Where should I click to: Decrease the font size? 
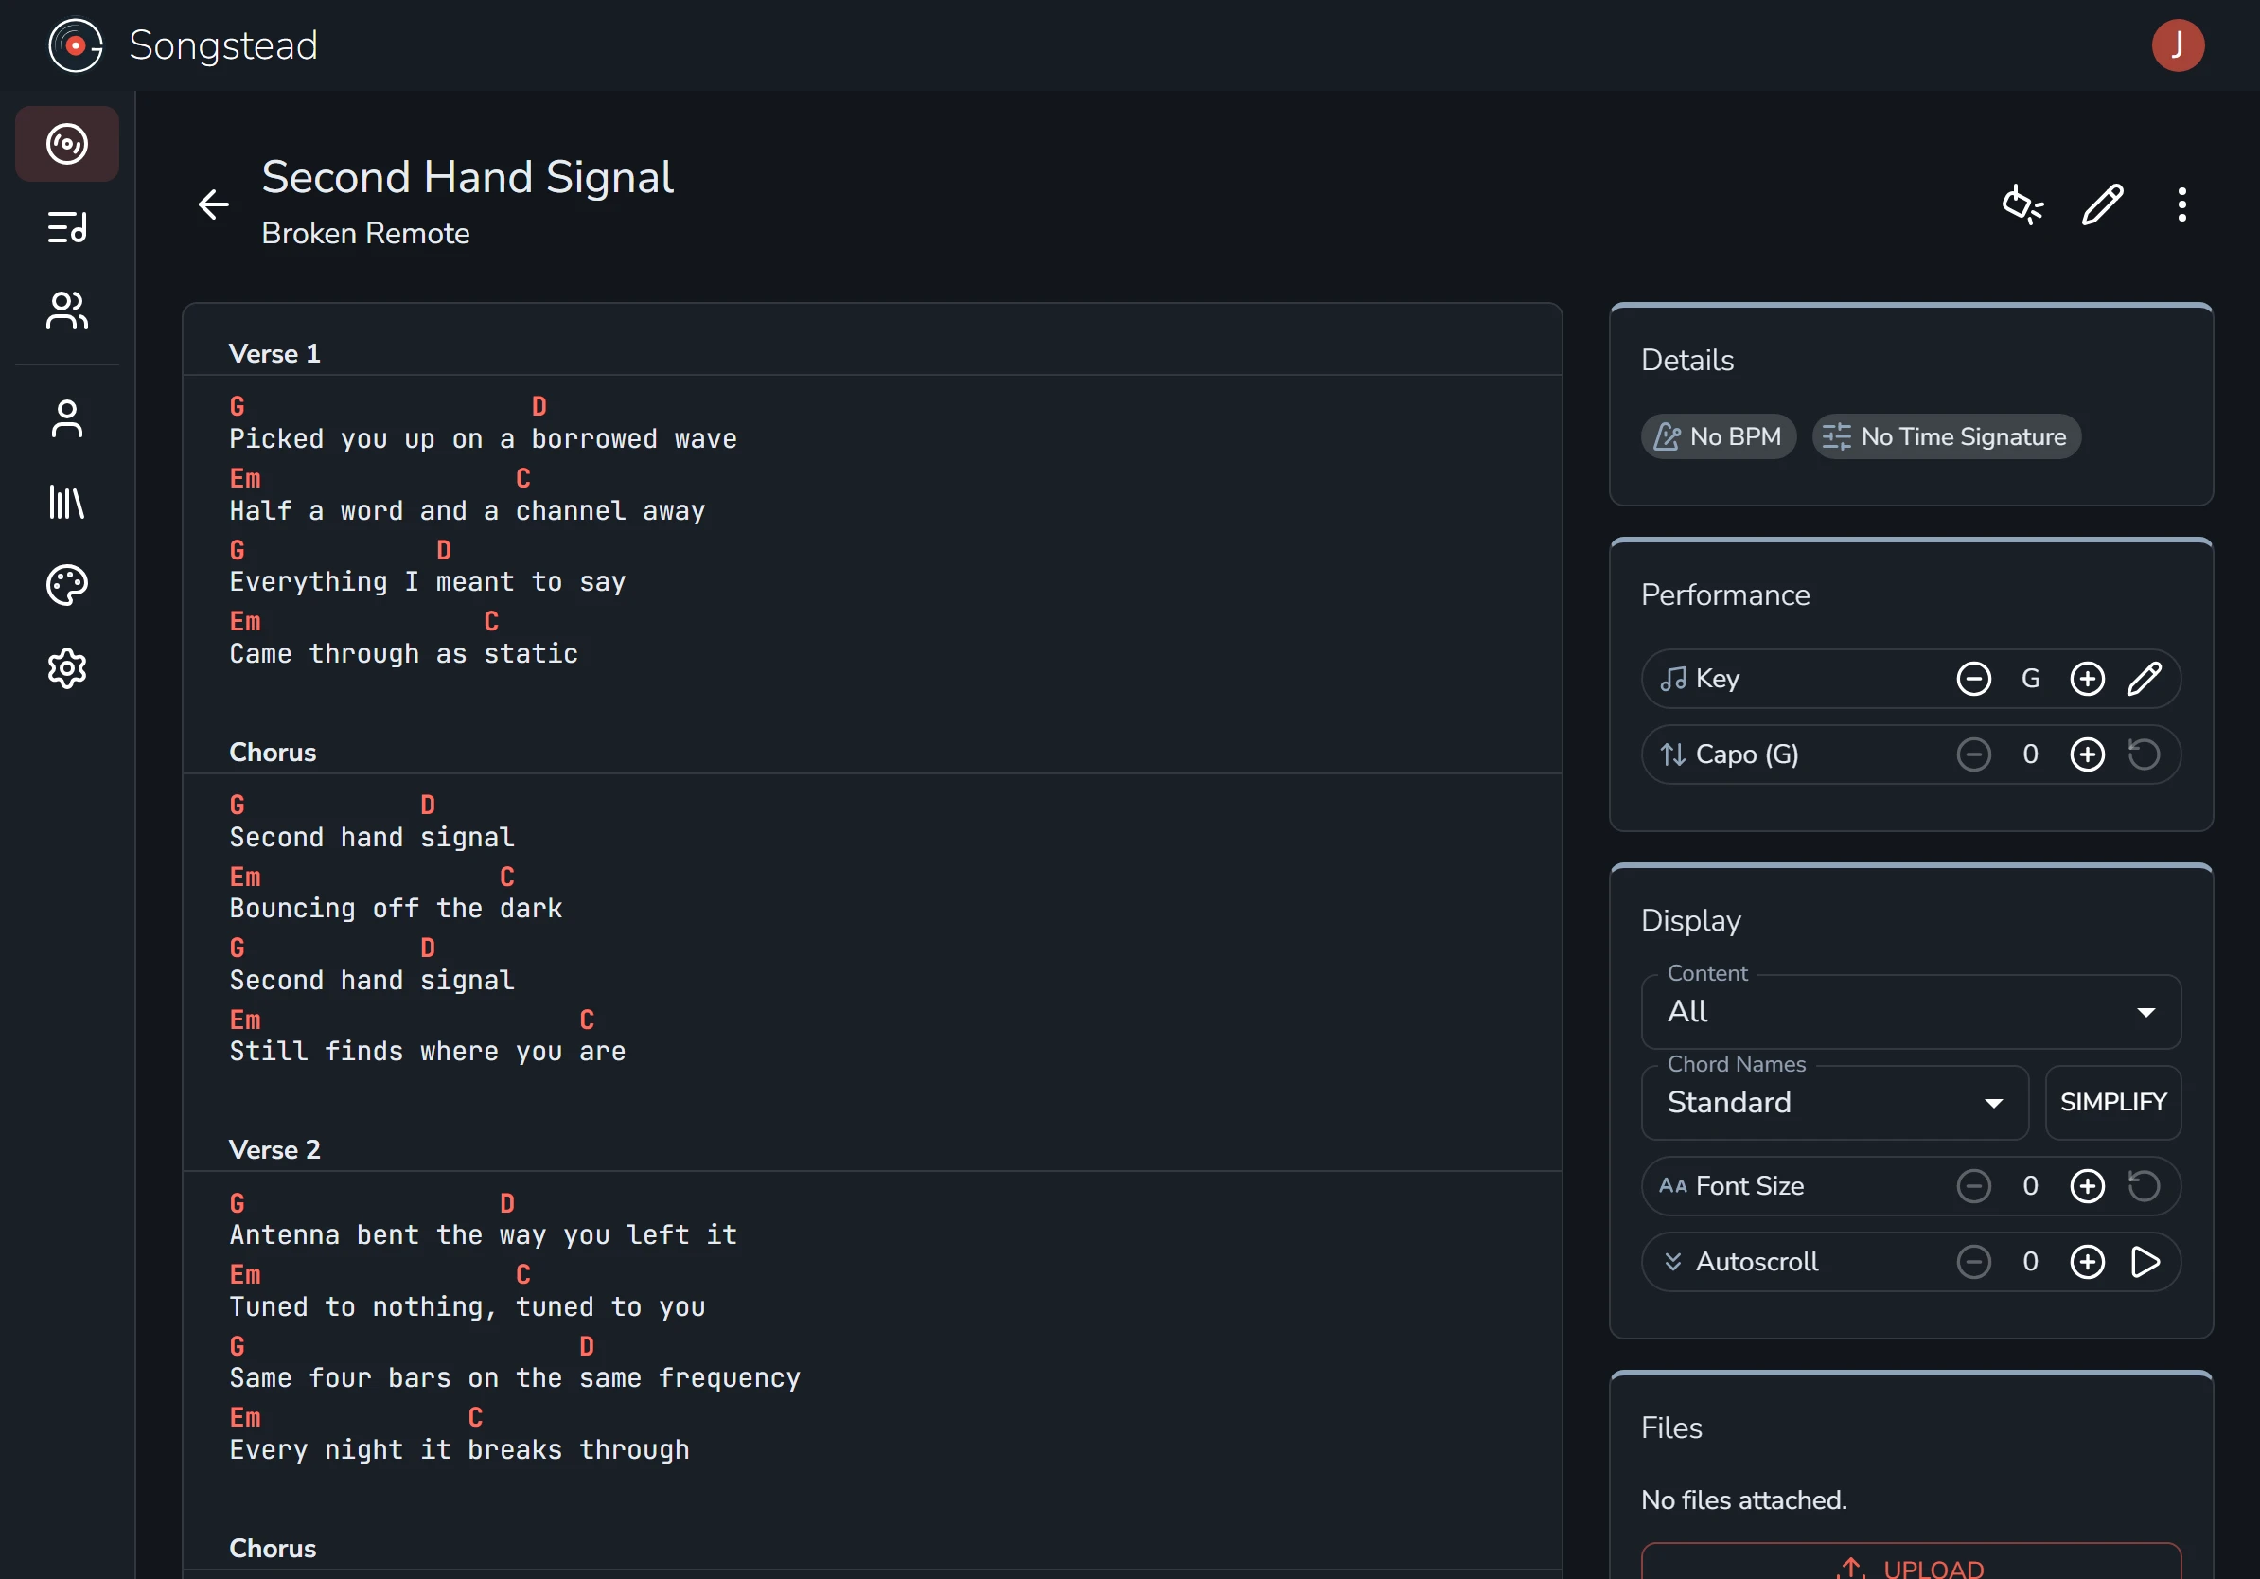[x=1972, y=1185]
